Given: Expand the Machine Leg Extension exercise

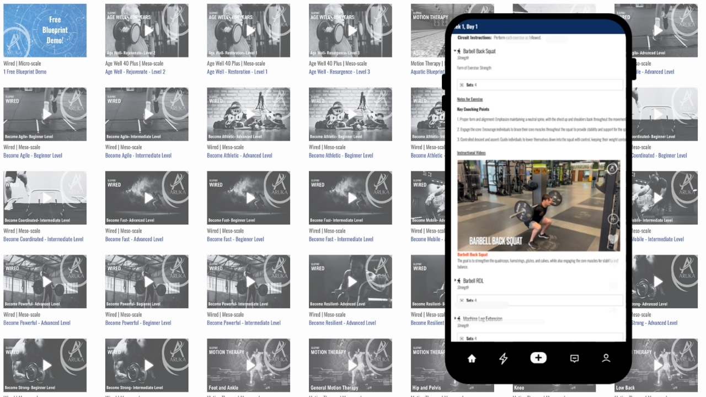Looking at the screenshot, I should pos(454,319).
